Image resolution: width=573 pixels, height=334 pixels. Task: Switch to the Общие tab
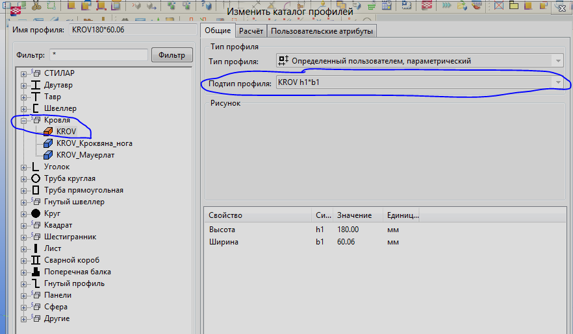218,30
